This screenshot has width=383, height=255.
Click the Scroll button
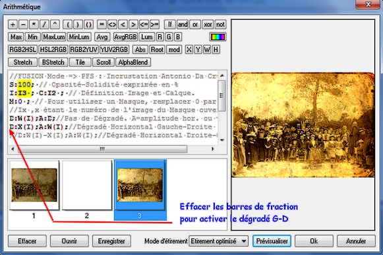[103, 63]
